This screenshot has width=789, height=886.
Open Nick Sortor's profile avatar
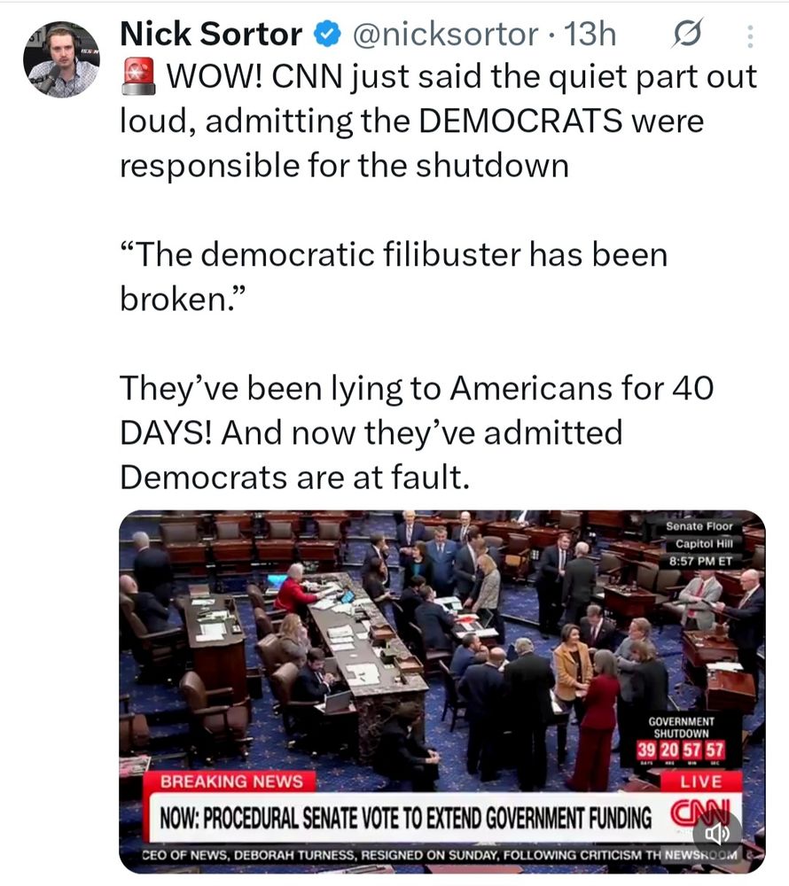61,58
